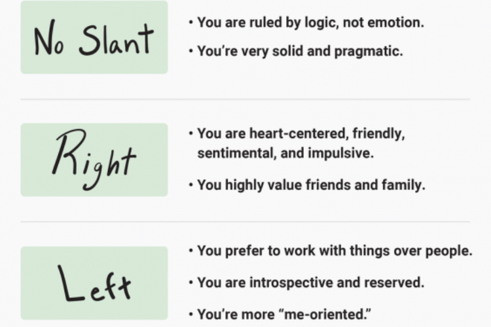Open the "Left" slant handwriting sample
Viewport: 491px width, 327px height.
click(x=94, y=283)
